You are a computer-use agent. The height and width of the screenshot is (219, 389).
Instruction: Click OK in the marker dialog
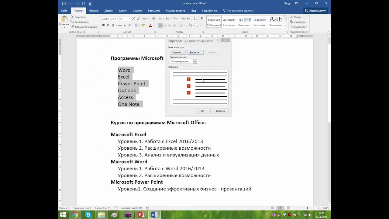[x=202, y=111]
